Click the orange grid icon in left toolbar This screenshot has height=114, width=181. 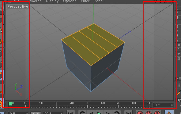point(2,42)
